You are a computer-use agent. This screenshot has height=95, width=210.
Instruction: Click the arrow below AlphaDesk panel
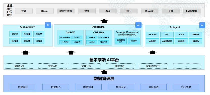26,52
